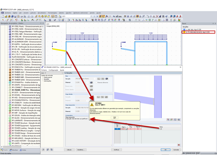Click yellow swatch for TS 300/160 section
Screen dimensions: 217x163
coord(184,32)
